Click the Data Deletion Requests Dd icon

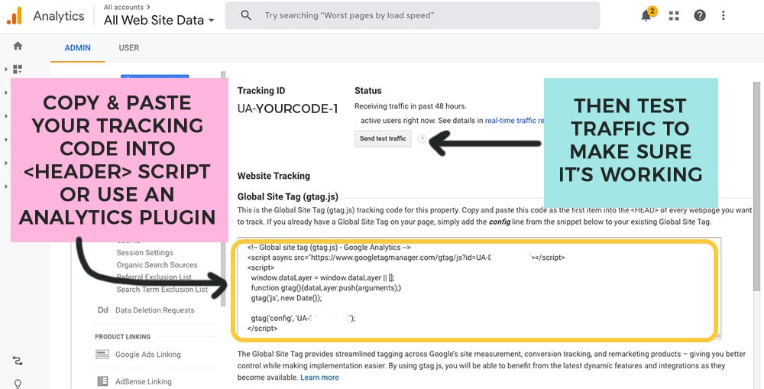click(103, 310)
